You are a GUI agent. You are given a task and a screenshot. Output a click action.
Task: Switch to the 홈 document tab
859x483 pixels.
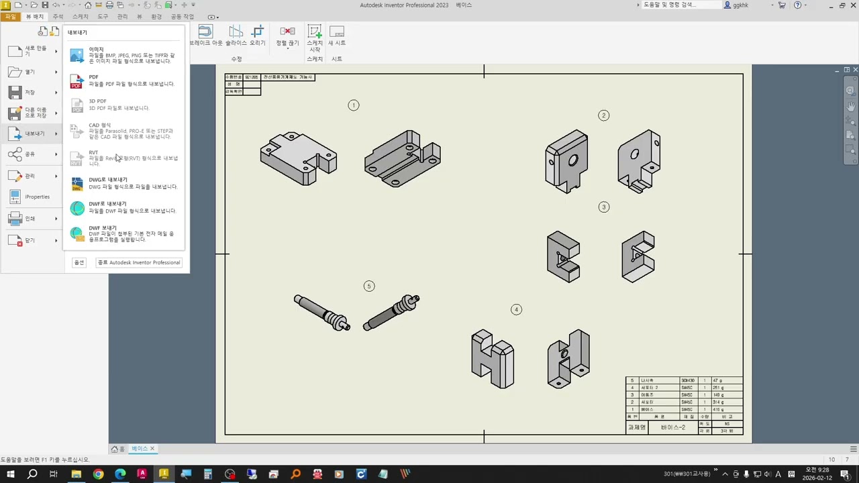click(118, 449)
